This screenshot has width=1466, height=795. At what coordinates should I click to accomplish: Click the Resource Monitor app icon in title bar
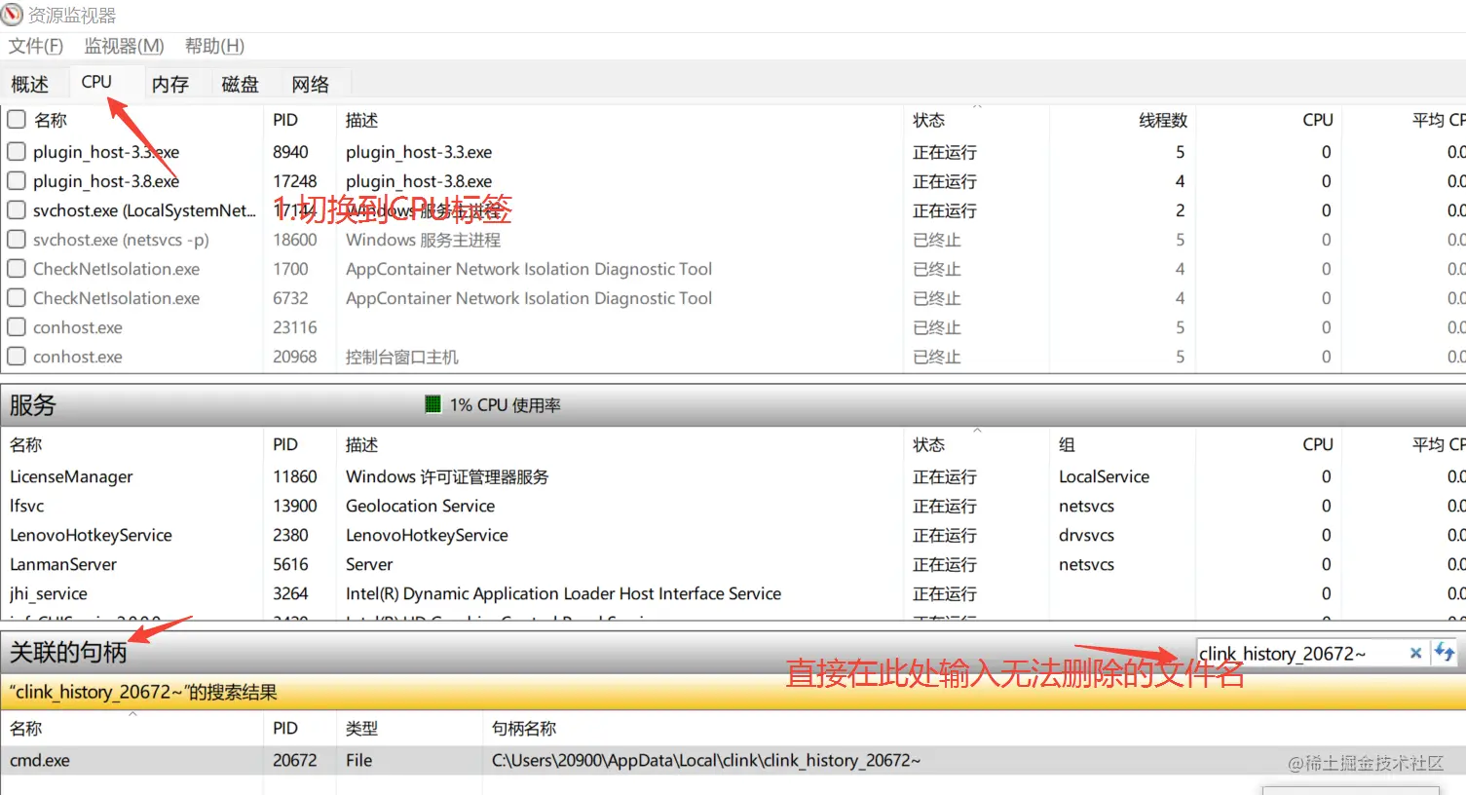(12, 15)
